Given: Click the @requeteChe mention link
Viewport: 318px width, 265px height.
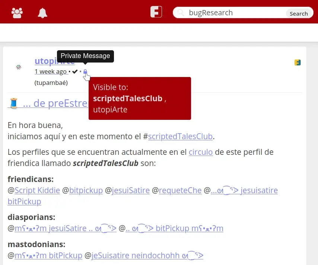Looking at the screenshot, I should click(x=180, y=190).
